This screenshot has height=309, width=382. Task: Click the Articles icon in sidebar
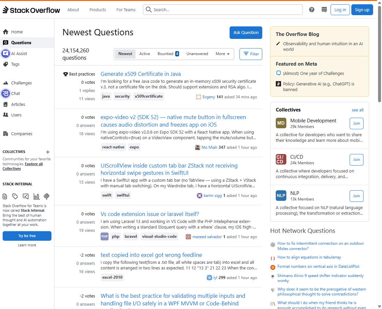6,104
